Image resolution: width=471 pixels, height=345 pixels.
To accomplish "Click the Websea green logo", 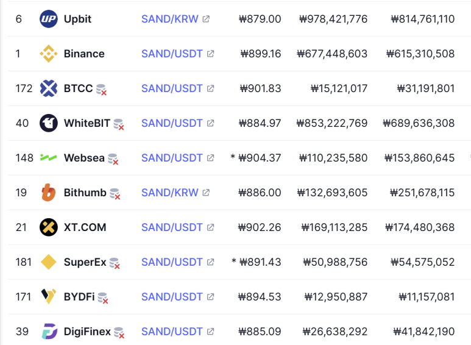I will (x=48, y=157).
